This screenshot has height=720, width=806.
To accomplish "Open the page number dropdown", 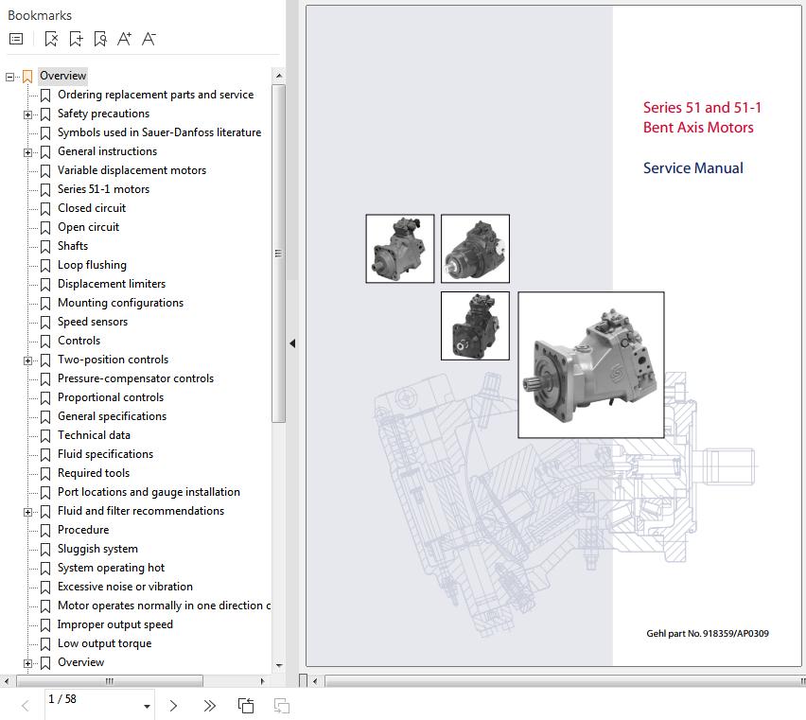I will (x=147, y=706).
